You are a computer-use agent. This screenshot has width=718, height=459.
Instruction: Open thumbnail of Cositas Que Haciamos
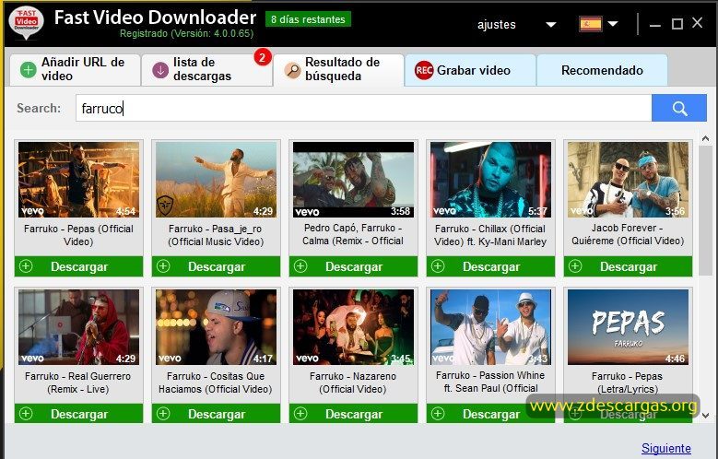click(216, 327)
